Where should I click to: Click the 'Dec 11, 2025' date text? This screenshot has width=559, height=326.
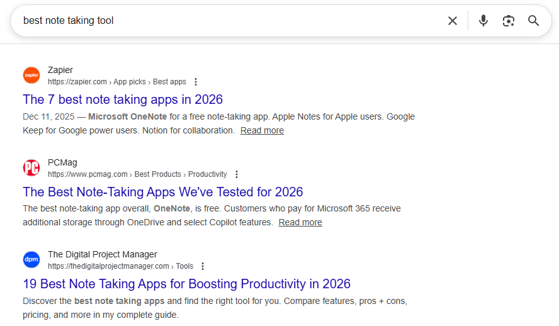pos(48,116)
